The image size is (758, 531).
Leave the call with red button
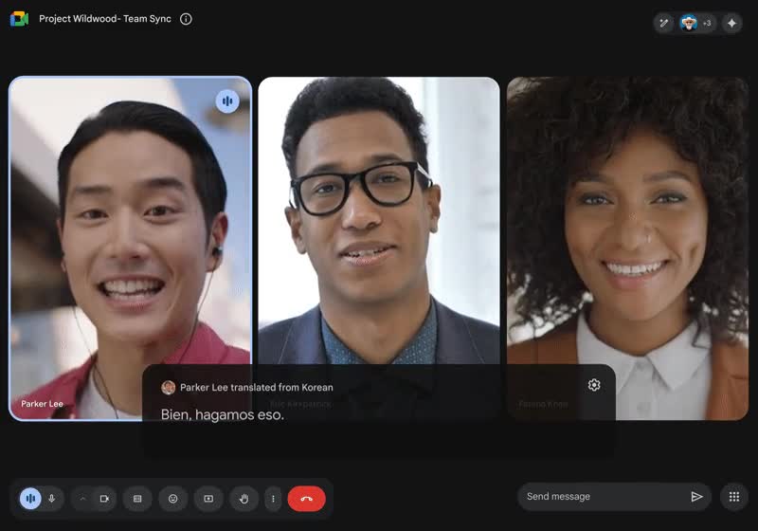click(x=306, y=499)
